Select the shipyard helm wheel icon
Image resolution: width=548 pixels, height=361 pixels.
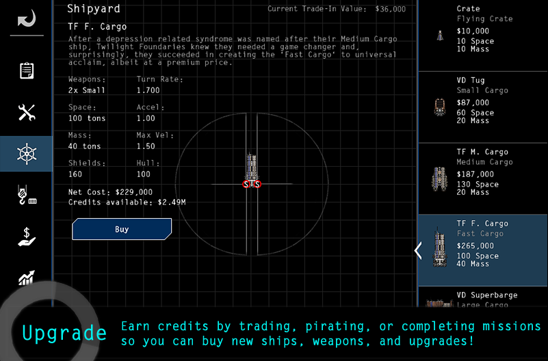pyautogui.click(x=27, y=154)
